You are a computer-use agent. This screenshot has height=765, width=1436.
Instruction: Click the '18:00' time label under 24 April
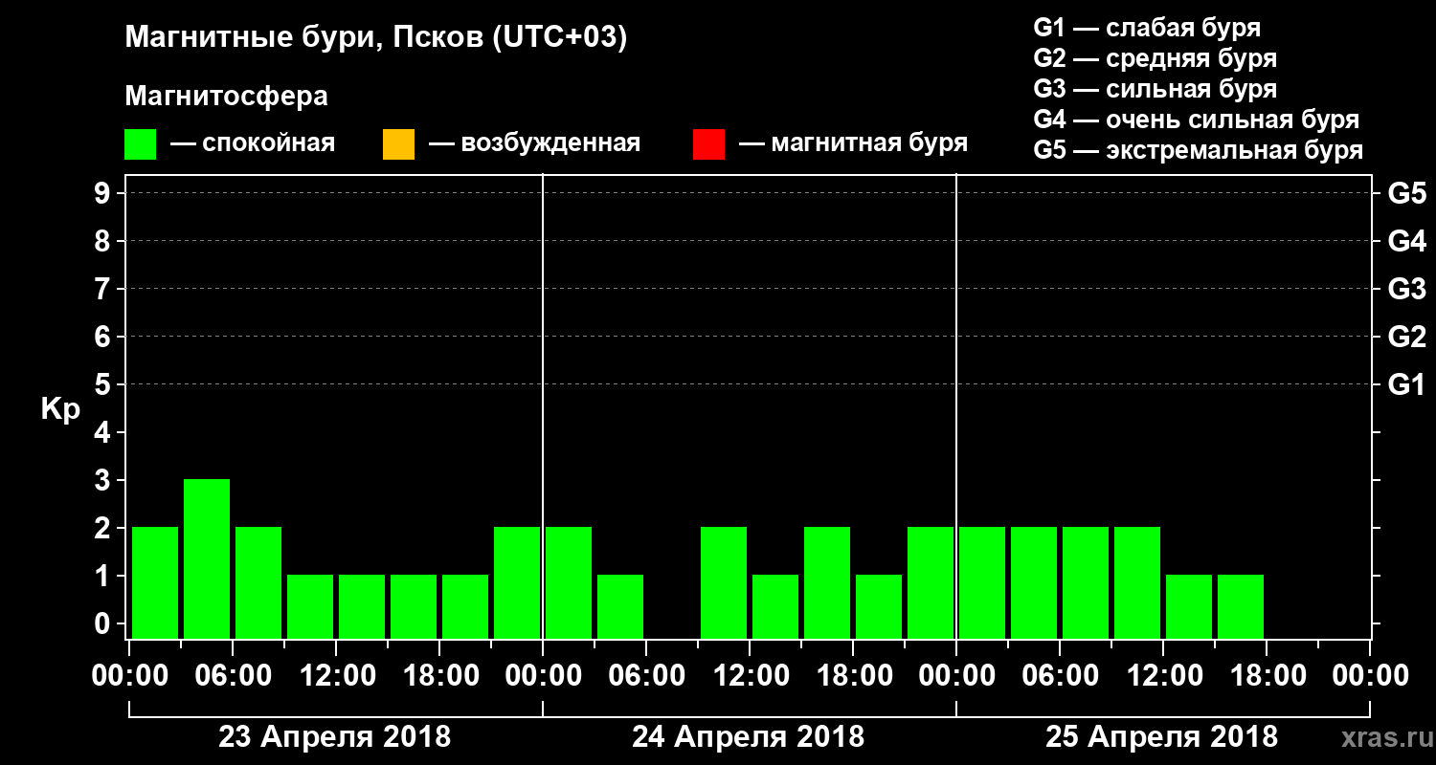click(853, 676)
